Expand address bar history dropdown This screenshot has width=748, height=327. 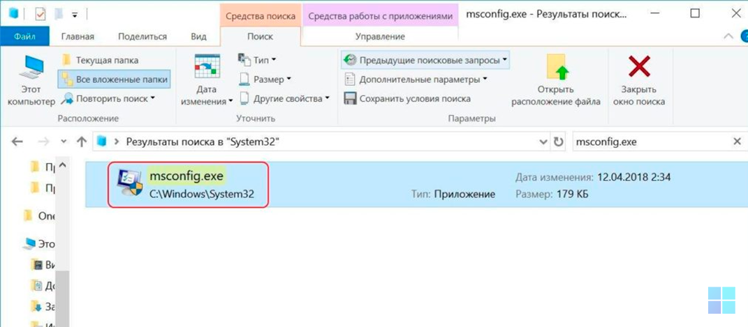pos(543,142)
